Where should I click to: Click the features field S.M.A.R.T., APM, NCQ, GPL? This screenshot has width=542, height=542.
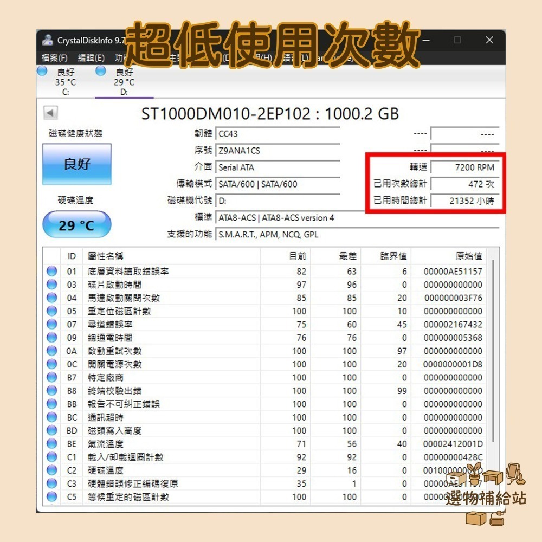pos(357,235)
